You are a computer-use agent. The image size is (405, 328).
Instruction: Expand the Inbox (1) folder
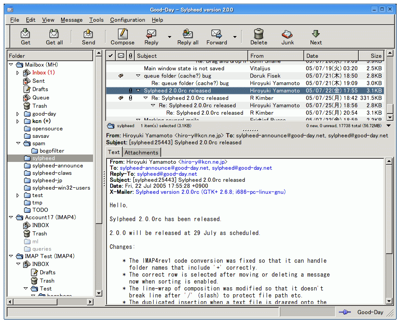(18, 73)
